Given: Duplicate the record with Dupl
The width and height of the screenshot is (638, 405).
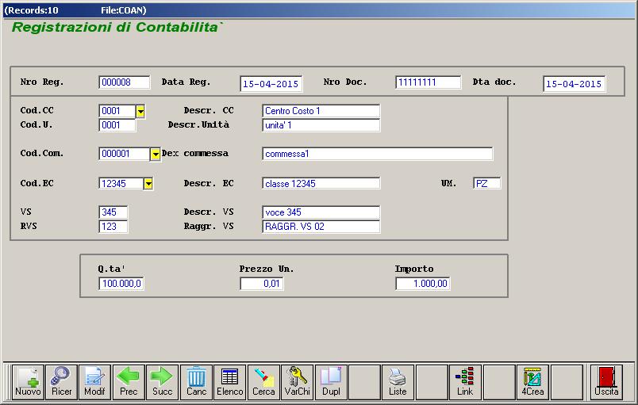Looking at the screenshot, I should click(x=331, y=382).
